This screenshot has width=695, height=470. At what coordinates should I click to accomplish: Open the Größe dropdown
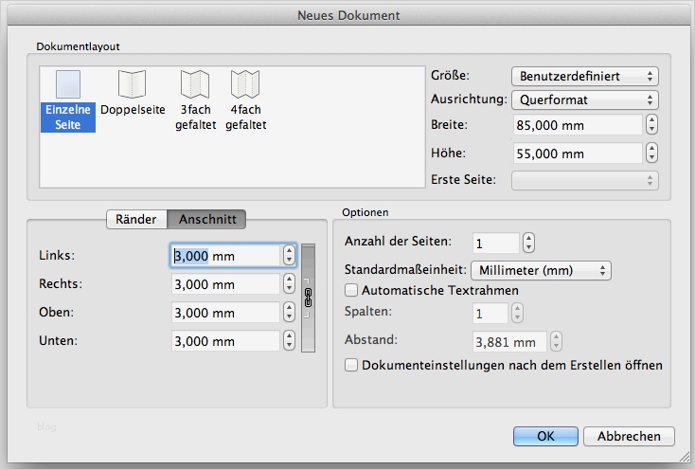(x=584, y=76)
